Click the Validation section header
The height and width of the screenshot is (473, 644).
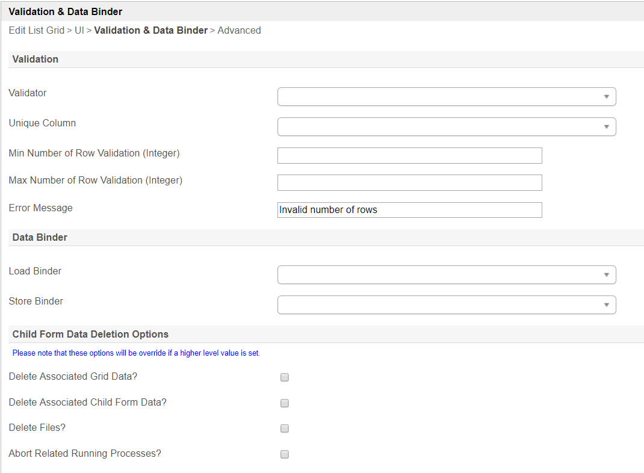[x=36, y=59]
